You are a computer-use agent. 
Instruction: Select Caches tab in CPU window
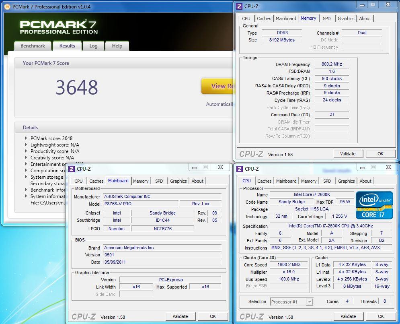[x=265, y=181]
